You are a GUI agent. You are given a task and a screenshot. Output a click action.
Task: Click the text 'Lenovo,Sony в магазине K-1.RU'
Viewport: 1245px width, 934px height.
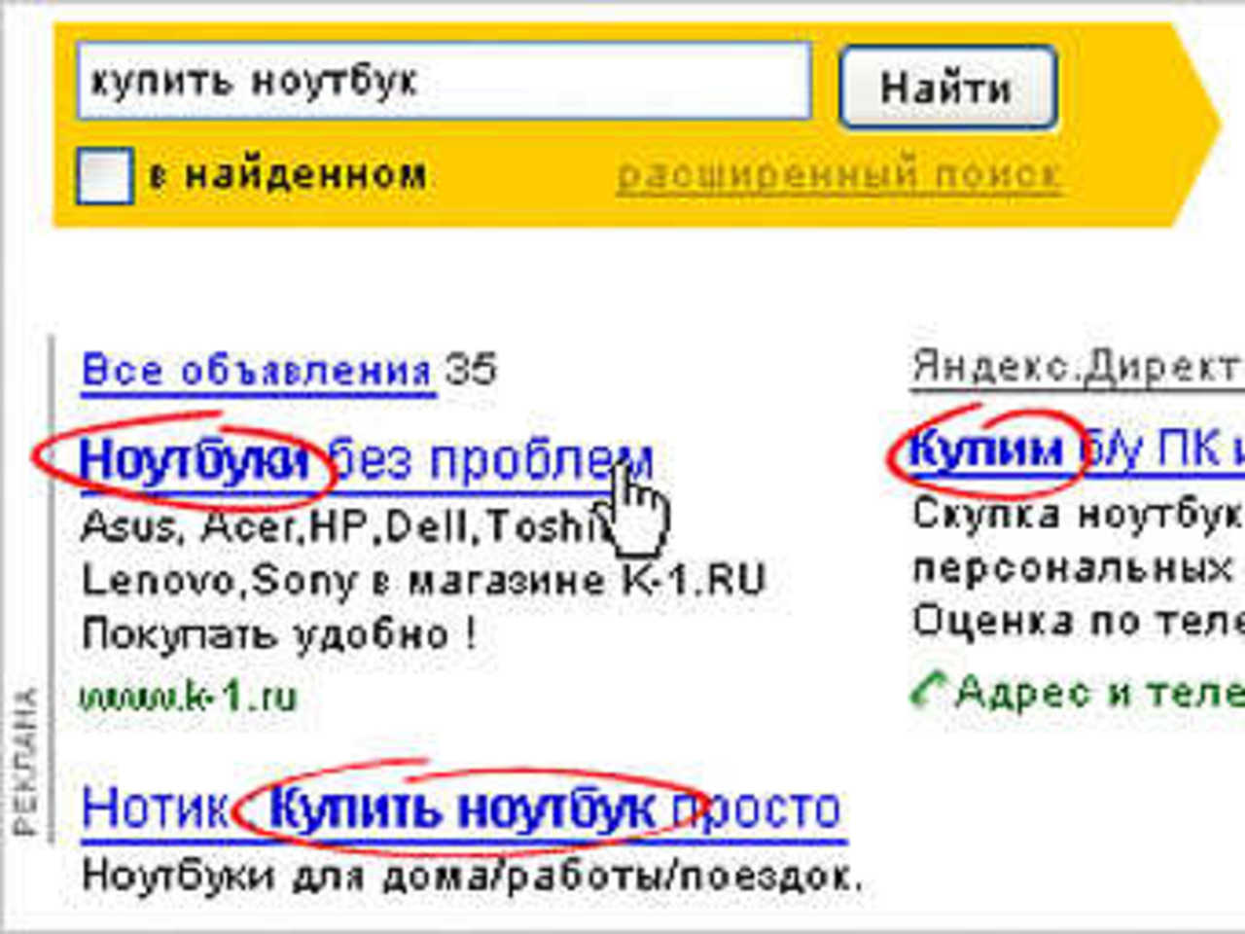(x=424, y=581)
